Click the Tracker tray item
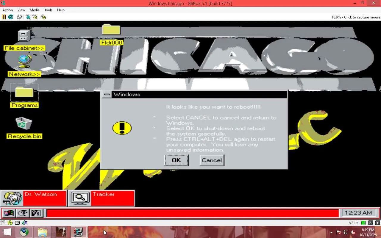The width and height of the screenshot is (381, 238). point(102,198)
